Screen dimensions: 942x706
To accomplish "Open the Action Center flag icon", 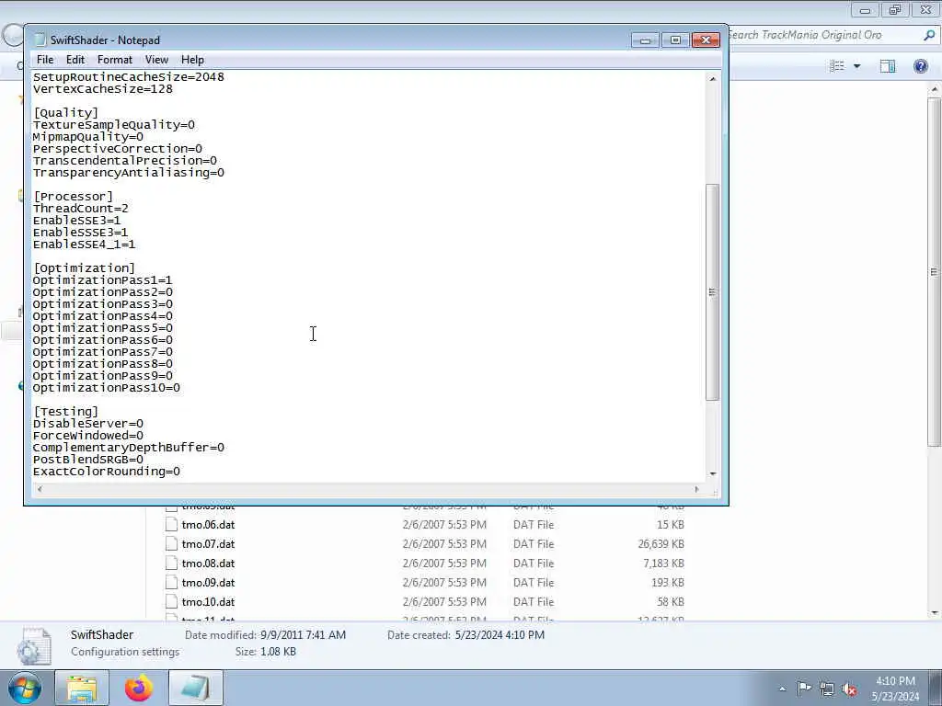I will (804, 688).
